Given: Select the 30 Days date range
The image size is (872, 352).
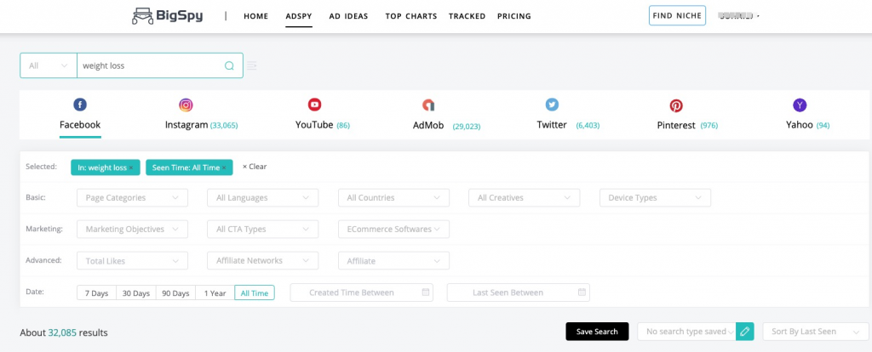Looking at the screenshot, I should click(135, 292).
